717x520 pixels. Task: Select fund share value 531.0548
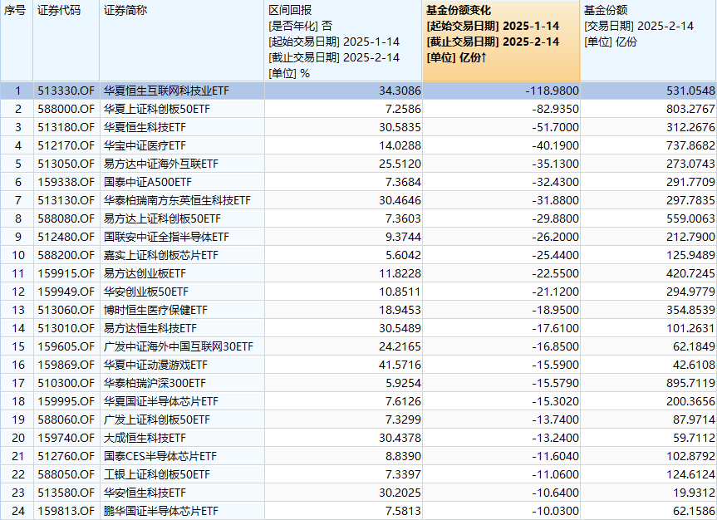pos(648,91)
